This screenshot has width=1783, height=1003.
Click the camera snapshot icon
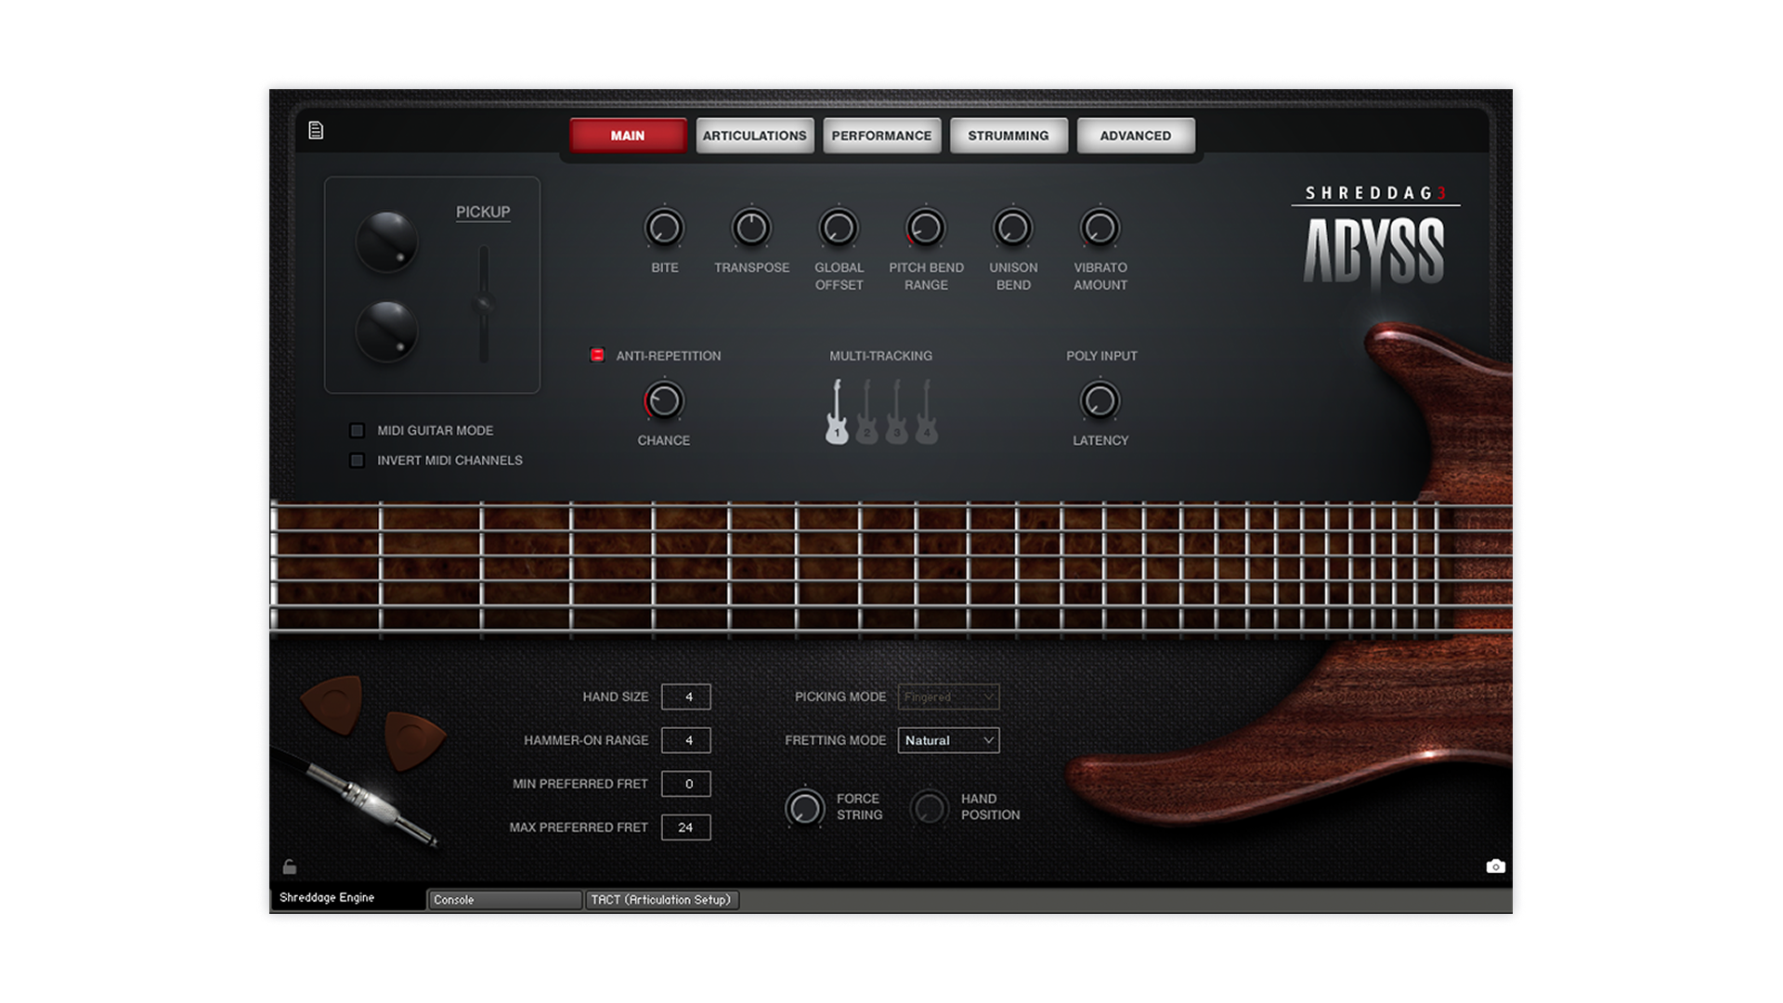[x=1495, y=866]
